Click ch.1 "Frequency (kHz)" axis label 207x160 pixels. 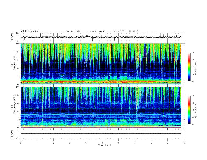tap(14, 61)
